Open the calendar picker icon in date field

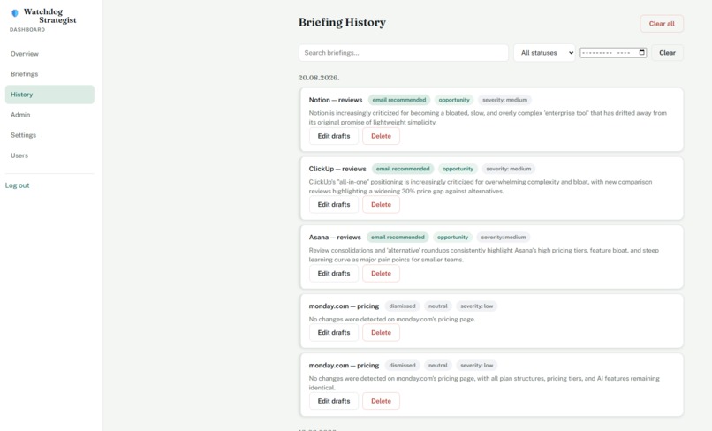(x=641, y=52)
